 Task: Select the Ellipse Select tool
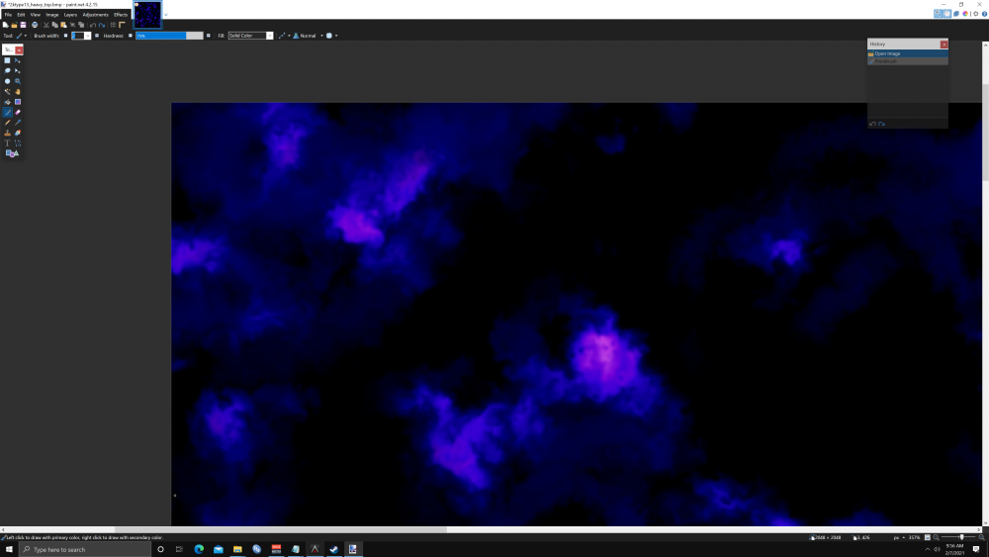click(x=8, y=81)
